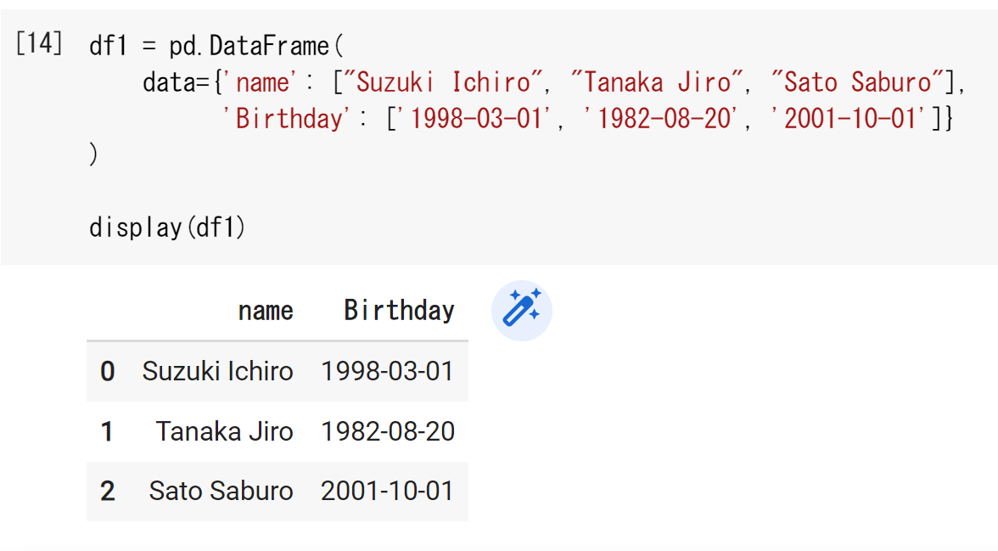Screen dimensions: 998x551
Task: Open interactive table view via the sparkle wand
Action: pyautogui.click(x=521, y=310)
